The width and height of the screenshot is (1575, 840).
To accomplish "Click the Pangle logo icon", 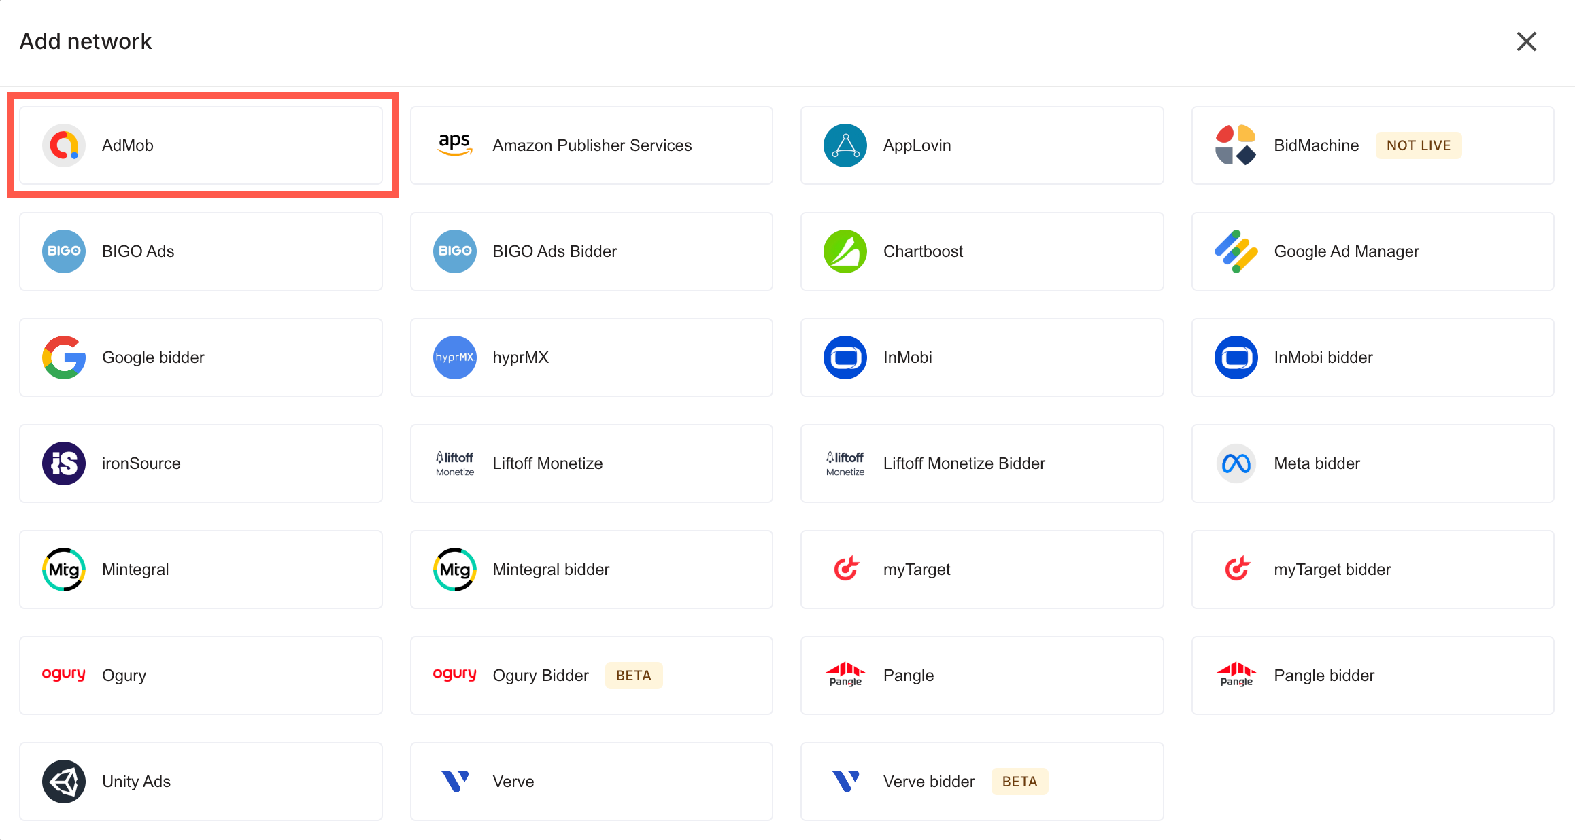I will [x=845, y=674].
